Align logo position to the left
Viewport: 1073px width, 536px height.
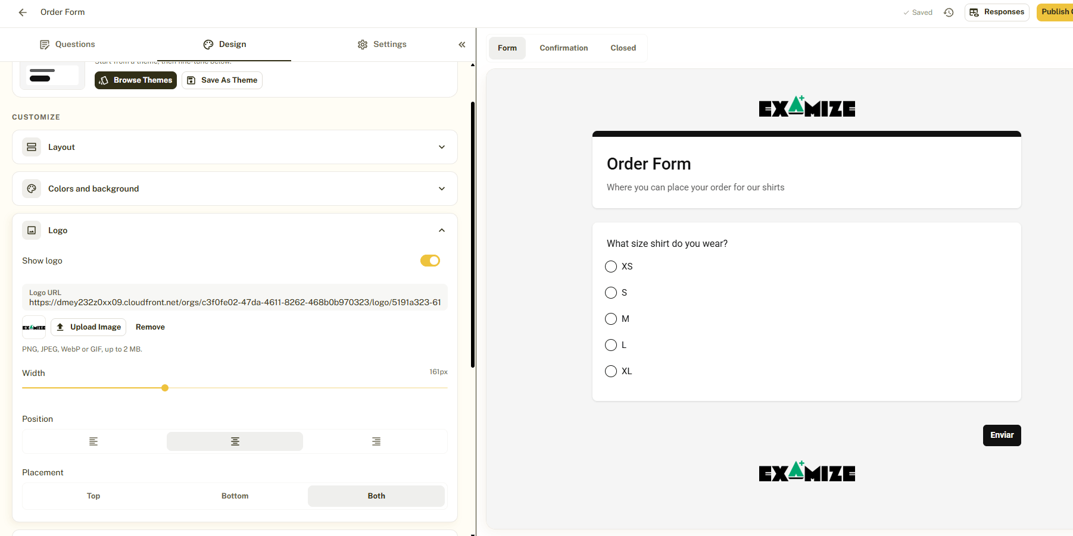tap(93, 441)
